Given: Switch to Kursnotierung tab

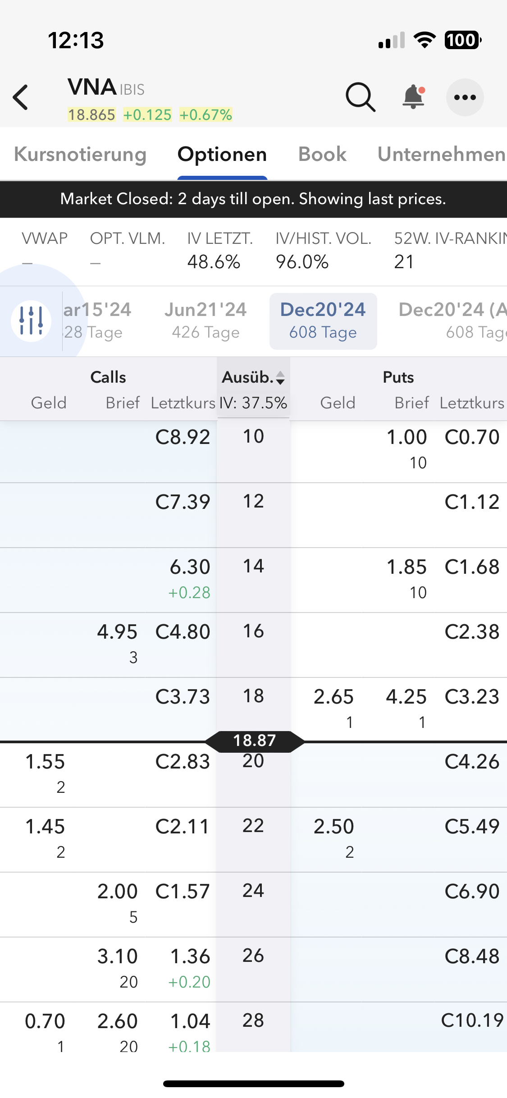Looking at the screenshot, I should (80, 154).
